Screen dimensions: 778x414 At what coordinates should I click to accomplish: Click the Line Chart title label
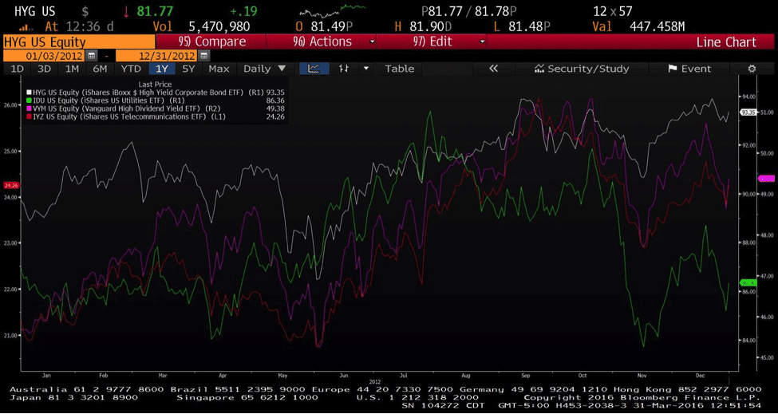pos(726,42)
